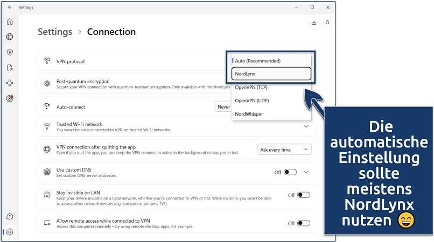
Task: Minimize the Settings window
Action: (x=297, y=8)
